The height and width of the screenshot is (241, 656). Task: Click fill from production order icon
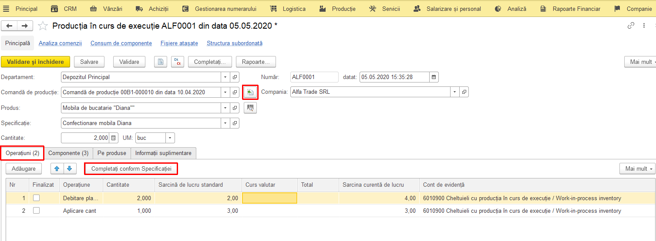click(x=250, y=92)
